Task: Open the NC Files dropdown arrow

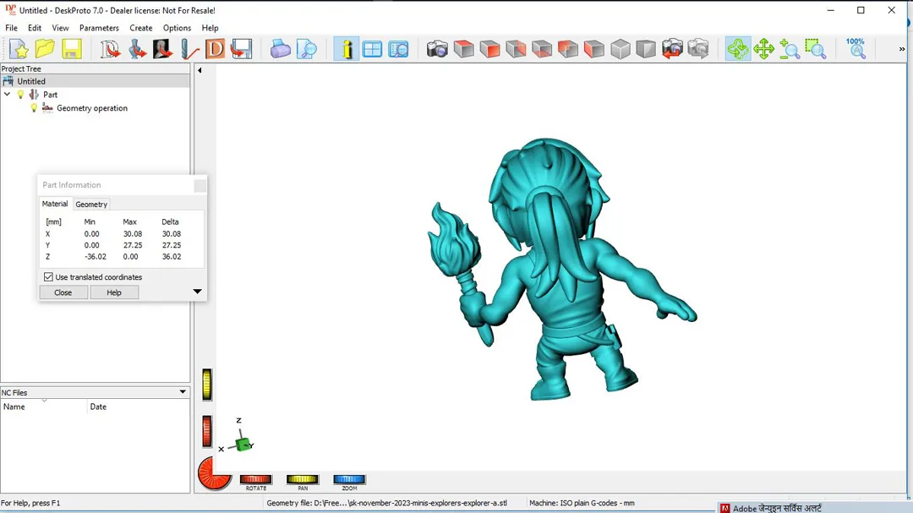Action: 183,392
